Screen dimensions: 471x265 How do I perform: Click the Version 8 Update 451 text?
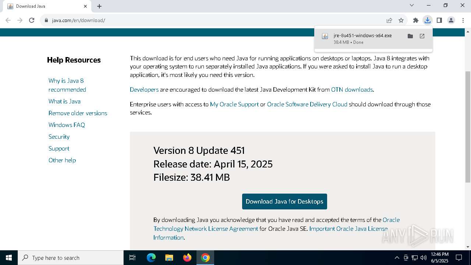point(199,151)
